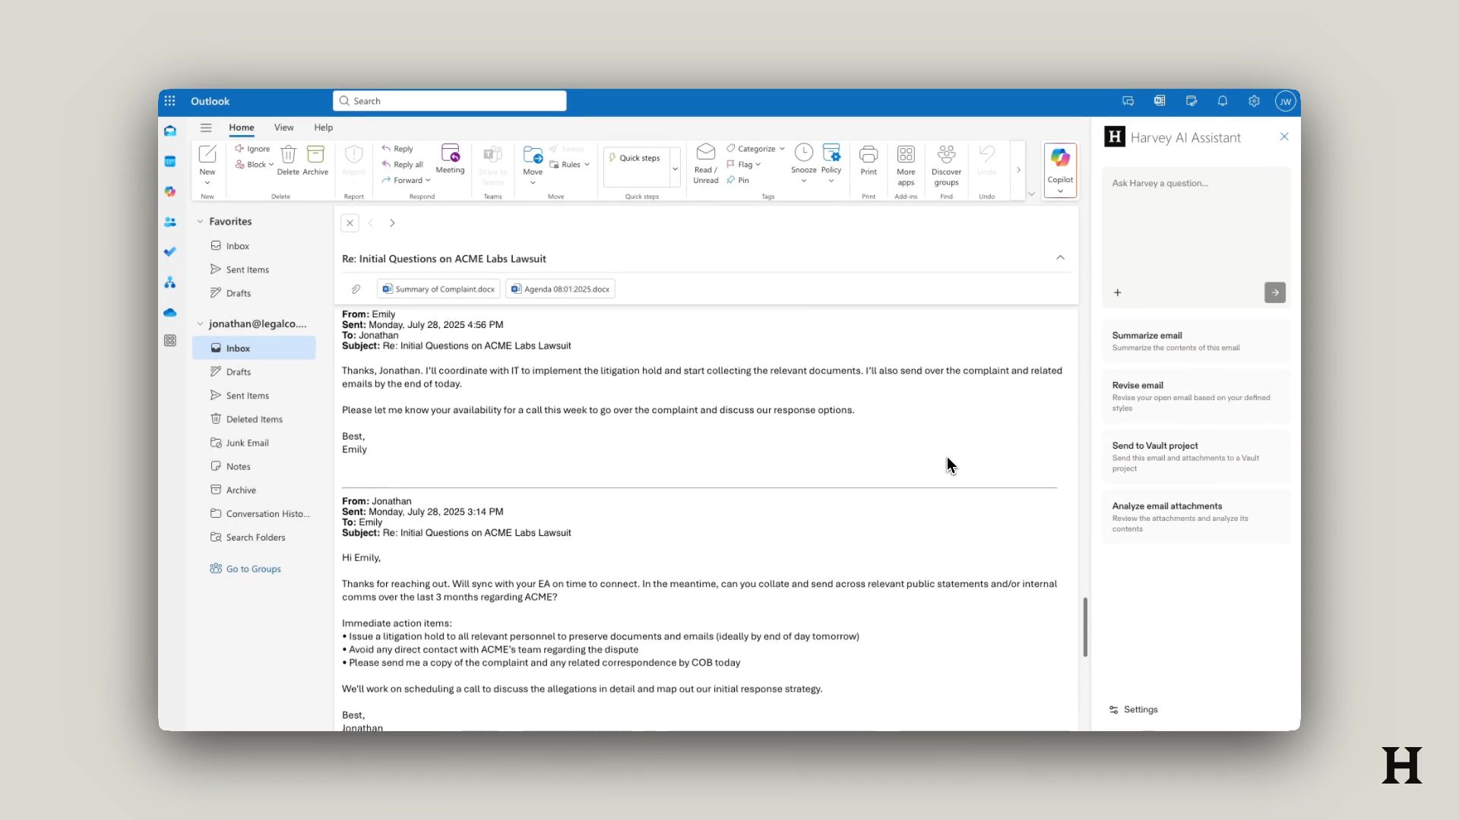Click Send to Vault project

1196,456
